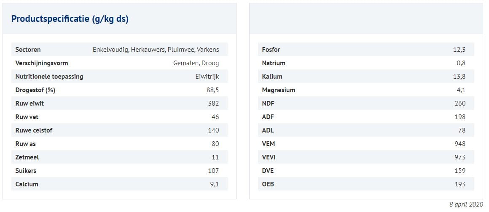Click the Suikers value 107

[213, 171]
